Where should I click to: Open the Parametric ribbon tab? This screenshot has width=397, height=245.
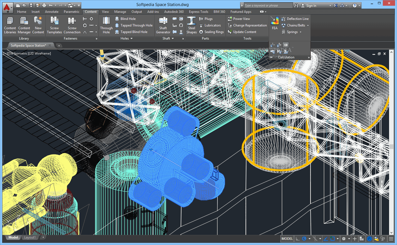71,12
